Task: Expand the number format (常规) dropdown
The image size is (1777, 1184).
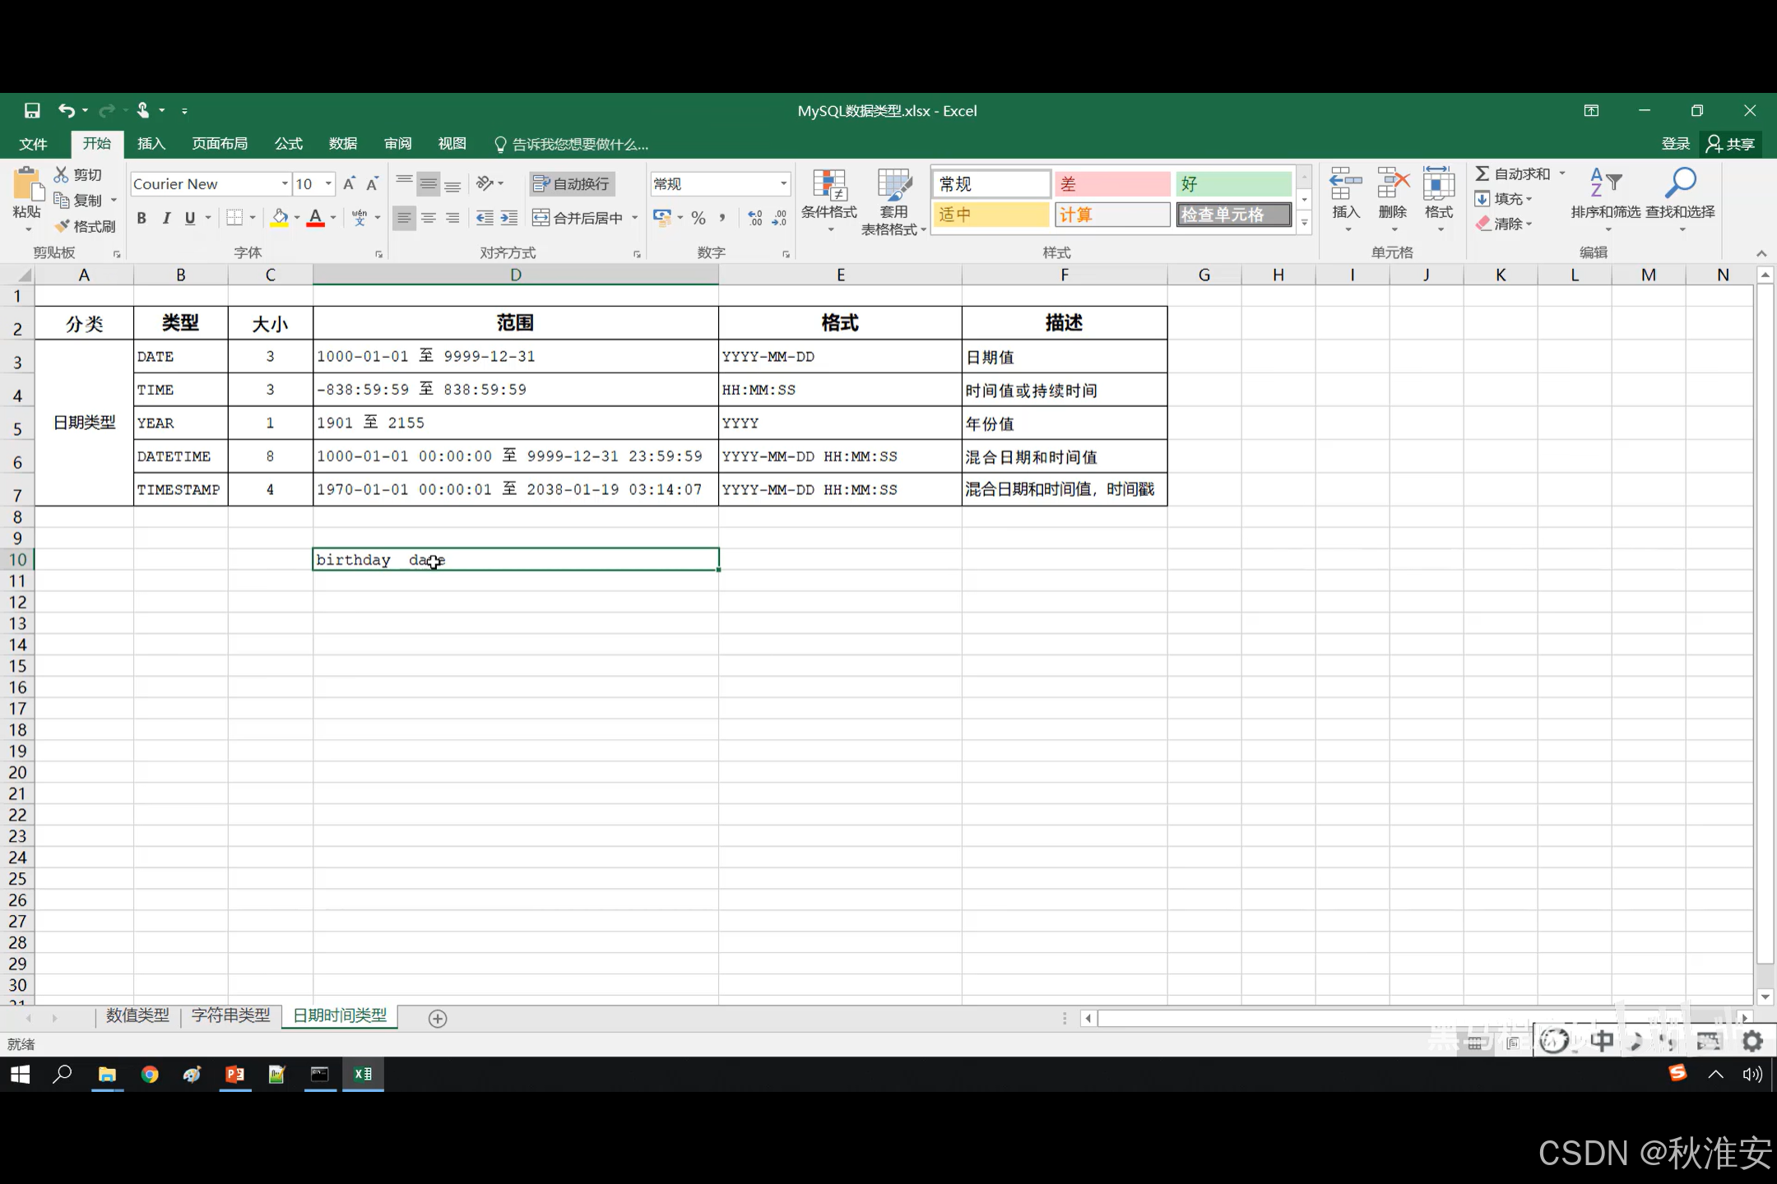Action: [783, 184]
